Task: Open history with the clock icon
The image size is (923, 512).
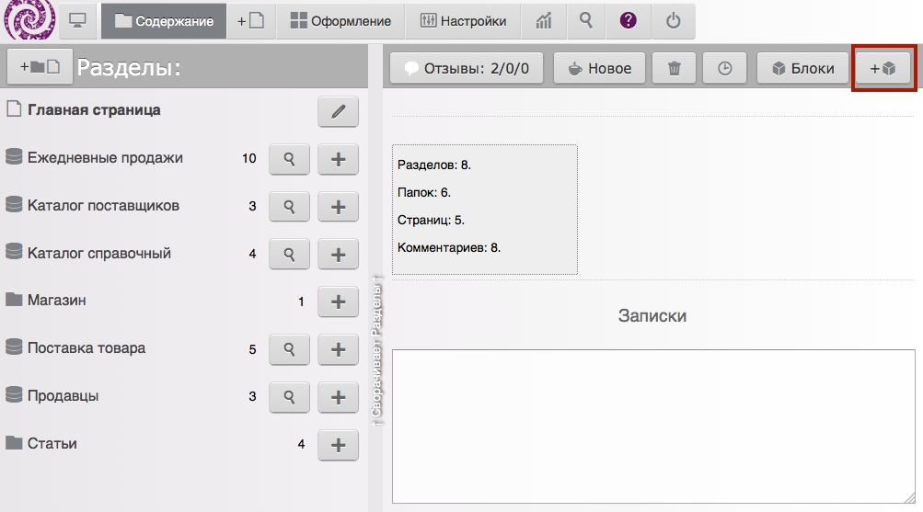Action: click(x=725, y=68)
